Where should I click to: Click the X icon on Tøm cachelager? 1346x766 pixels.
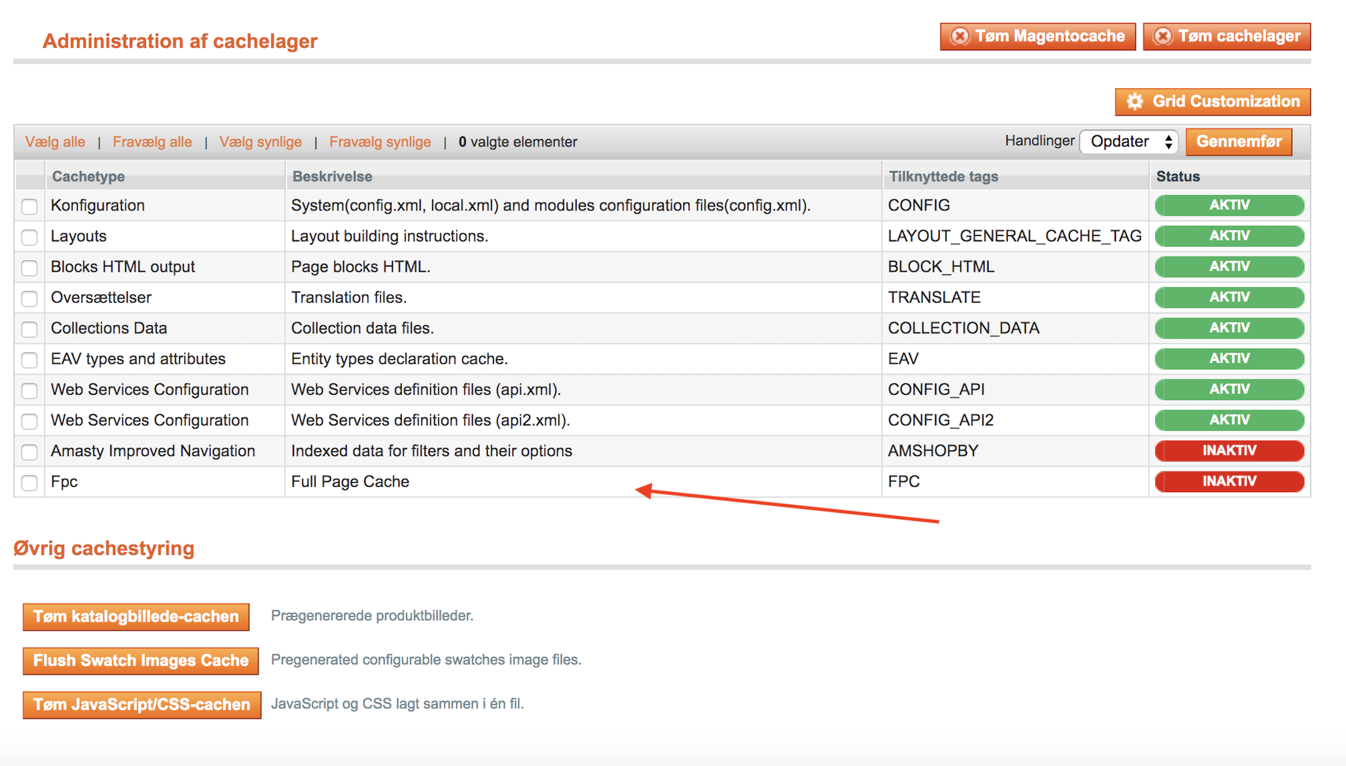point(1162,36)
